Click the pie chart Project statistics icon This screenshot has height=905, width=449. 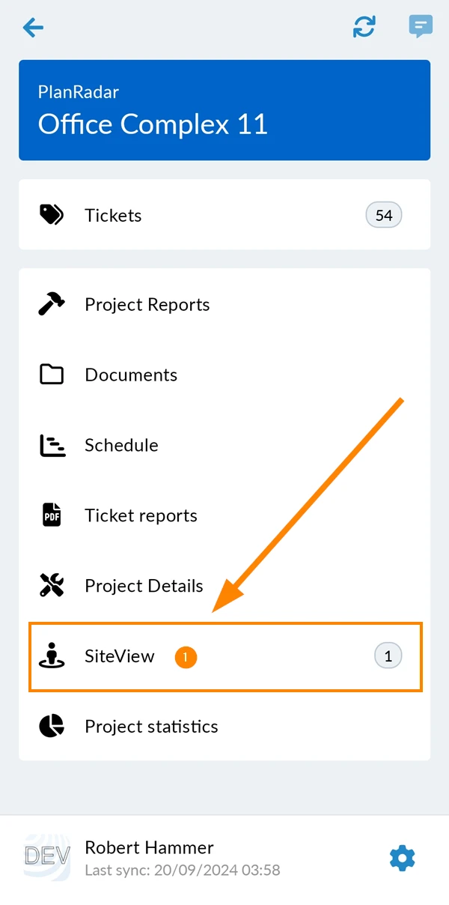pyautogui.click(x=52, y=726)
